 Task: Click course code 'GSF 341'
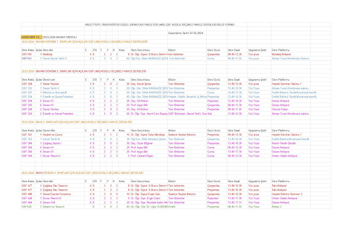tap(27, 134)
